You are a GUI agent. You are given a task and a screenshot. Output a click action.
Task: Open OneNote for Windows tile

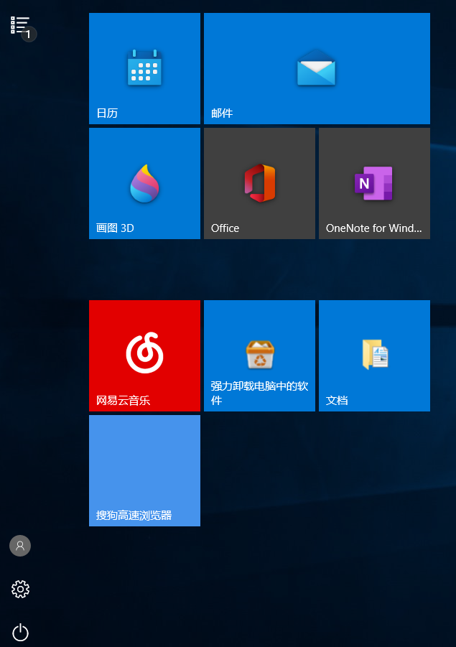(x=374, y=183)
